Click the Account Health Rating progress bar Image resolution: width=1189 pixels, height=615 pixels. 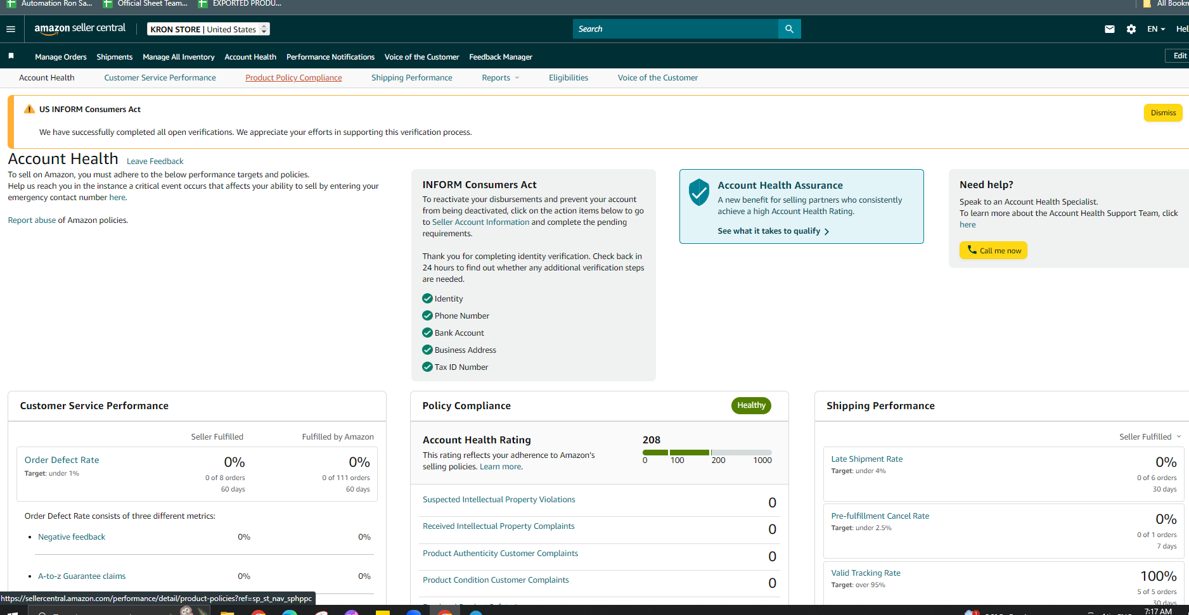pos(707,452)
